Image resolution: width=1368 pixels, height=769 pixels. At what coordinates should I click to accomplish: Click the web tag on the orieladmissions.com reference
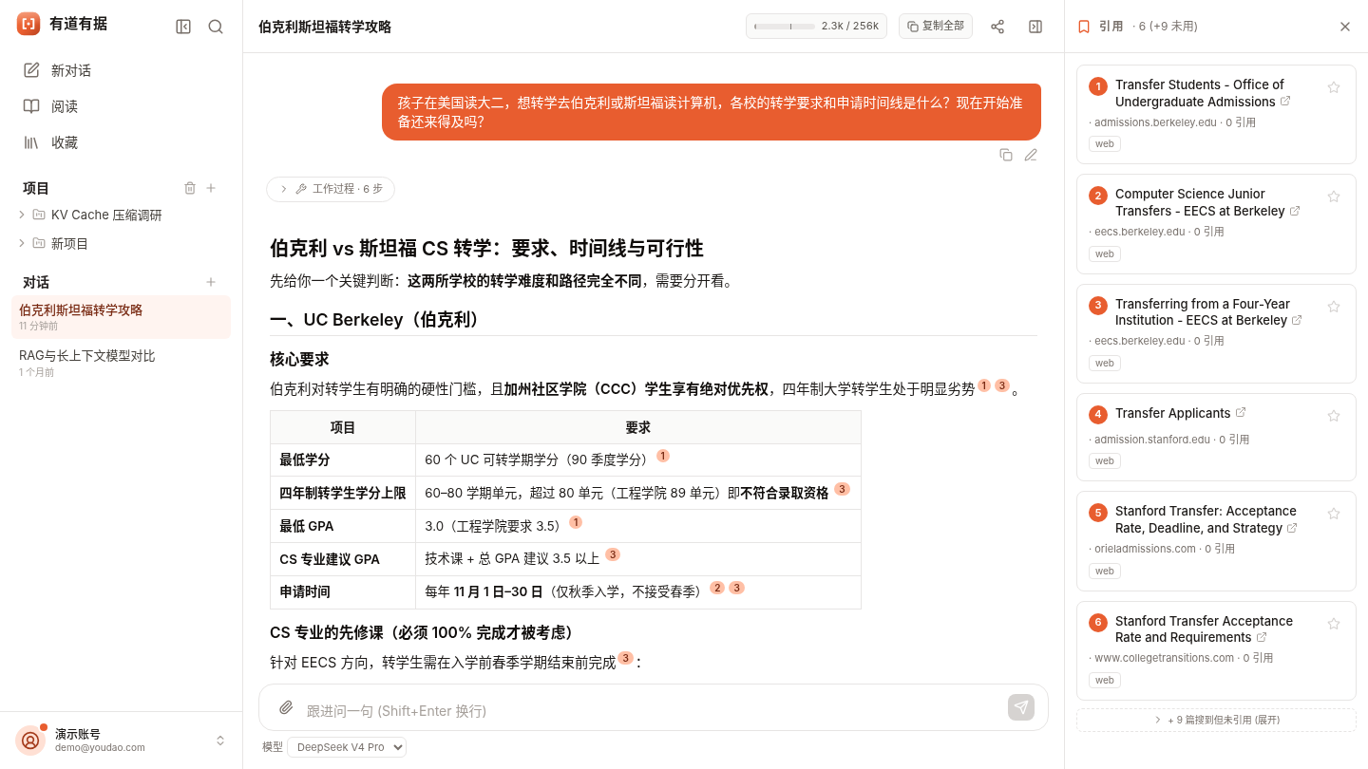click(1105, 571)
